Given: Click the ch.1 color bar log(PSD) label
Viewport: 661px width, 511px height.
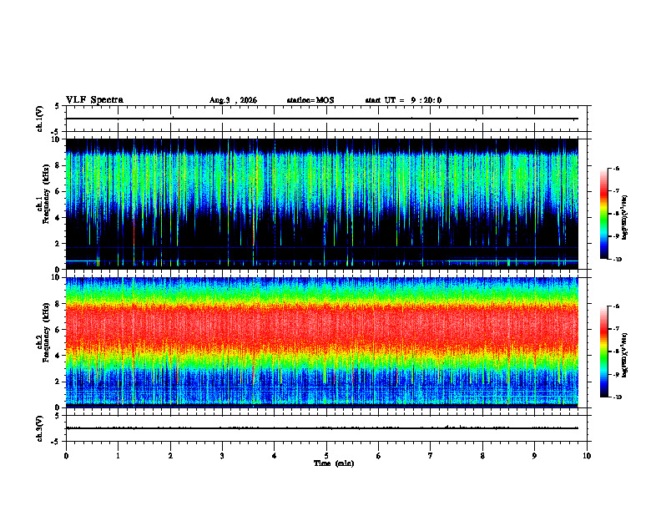Looking at the screenshot, I should click(625, 217).
